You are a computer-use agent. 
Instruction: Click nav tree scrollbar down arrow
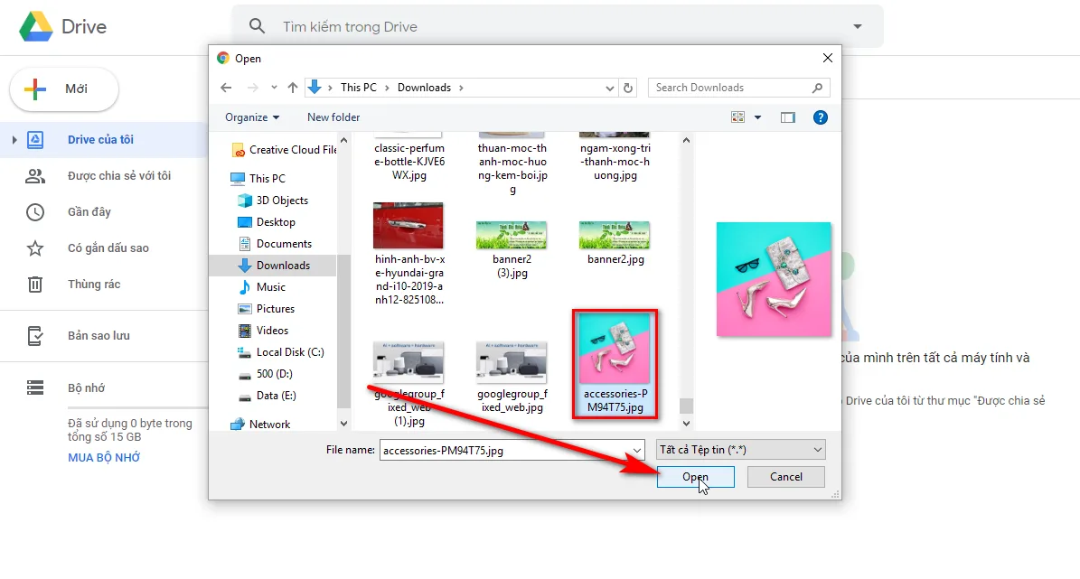click(343, 424)
